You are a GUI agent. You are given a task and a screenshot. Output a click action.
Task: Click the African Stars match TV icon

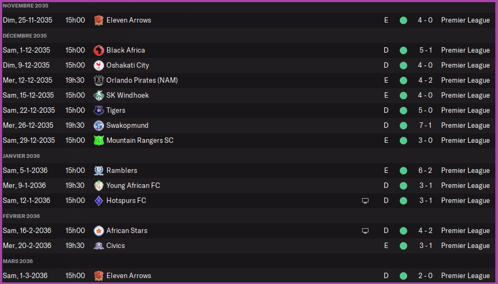coord(365,230)
